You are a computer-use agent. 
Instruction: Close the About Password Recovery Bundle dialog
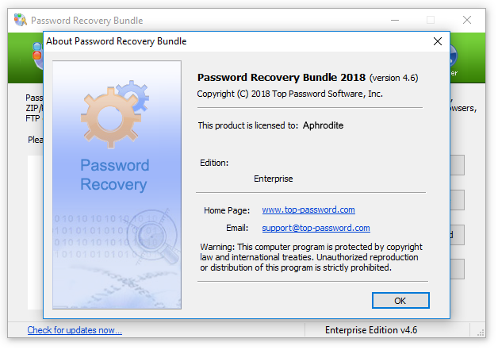click(437, 41)
